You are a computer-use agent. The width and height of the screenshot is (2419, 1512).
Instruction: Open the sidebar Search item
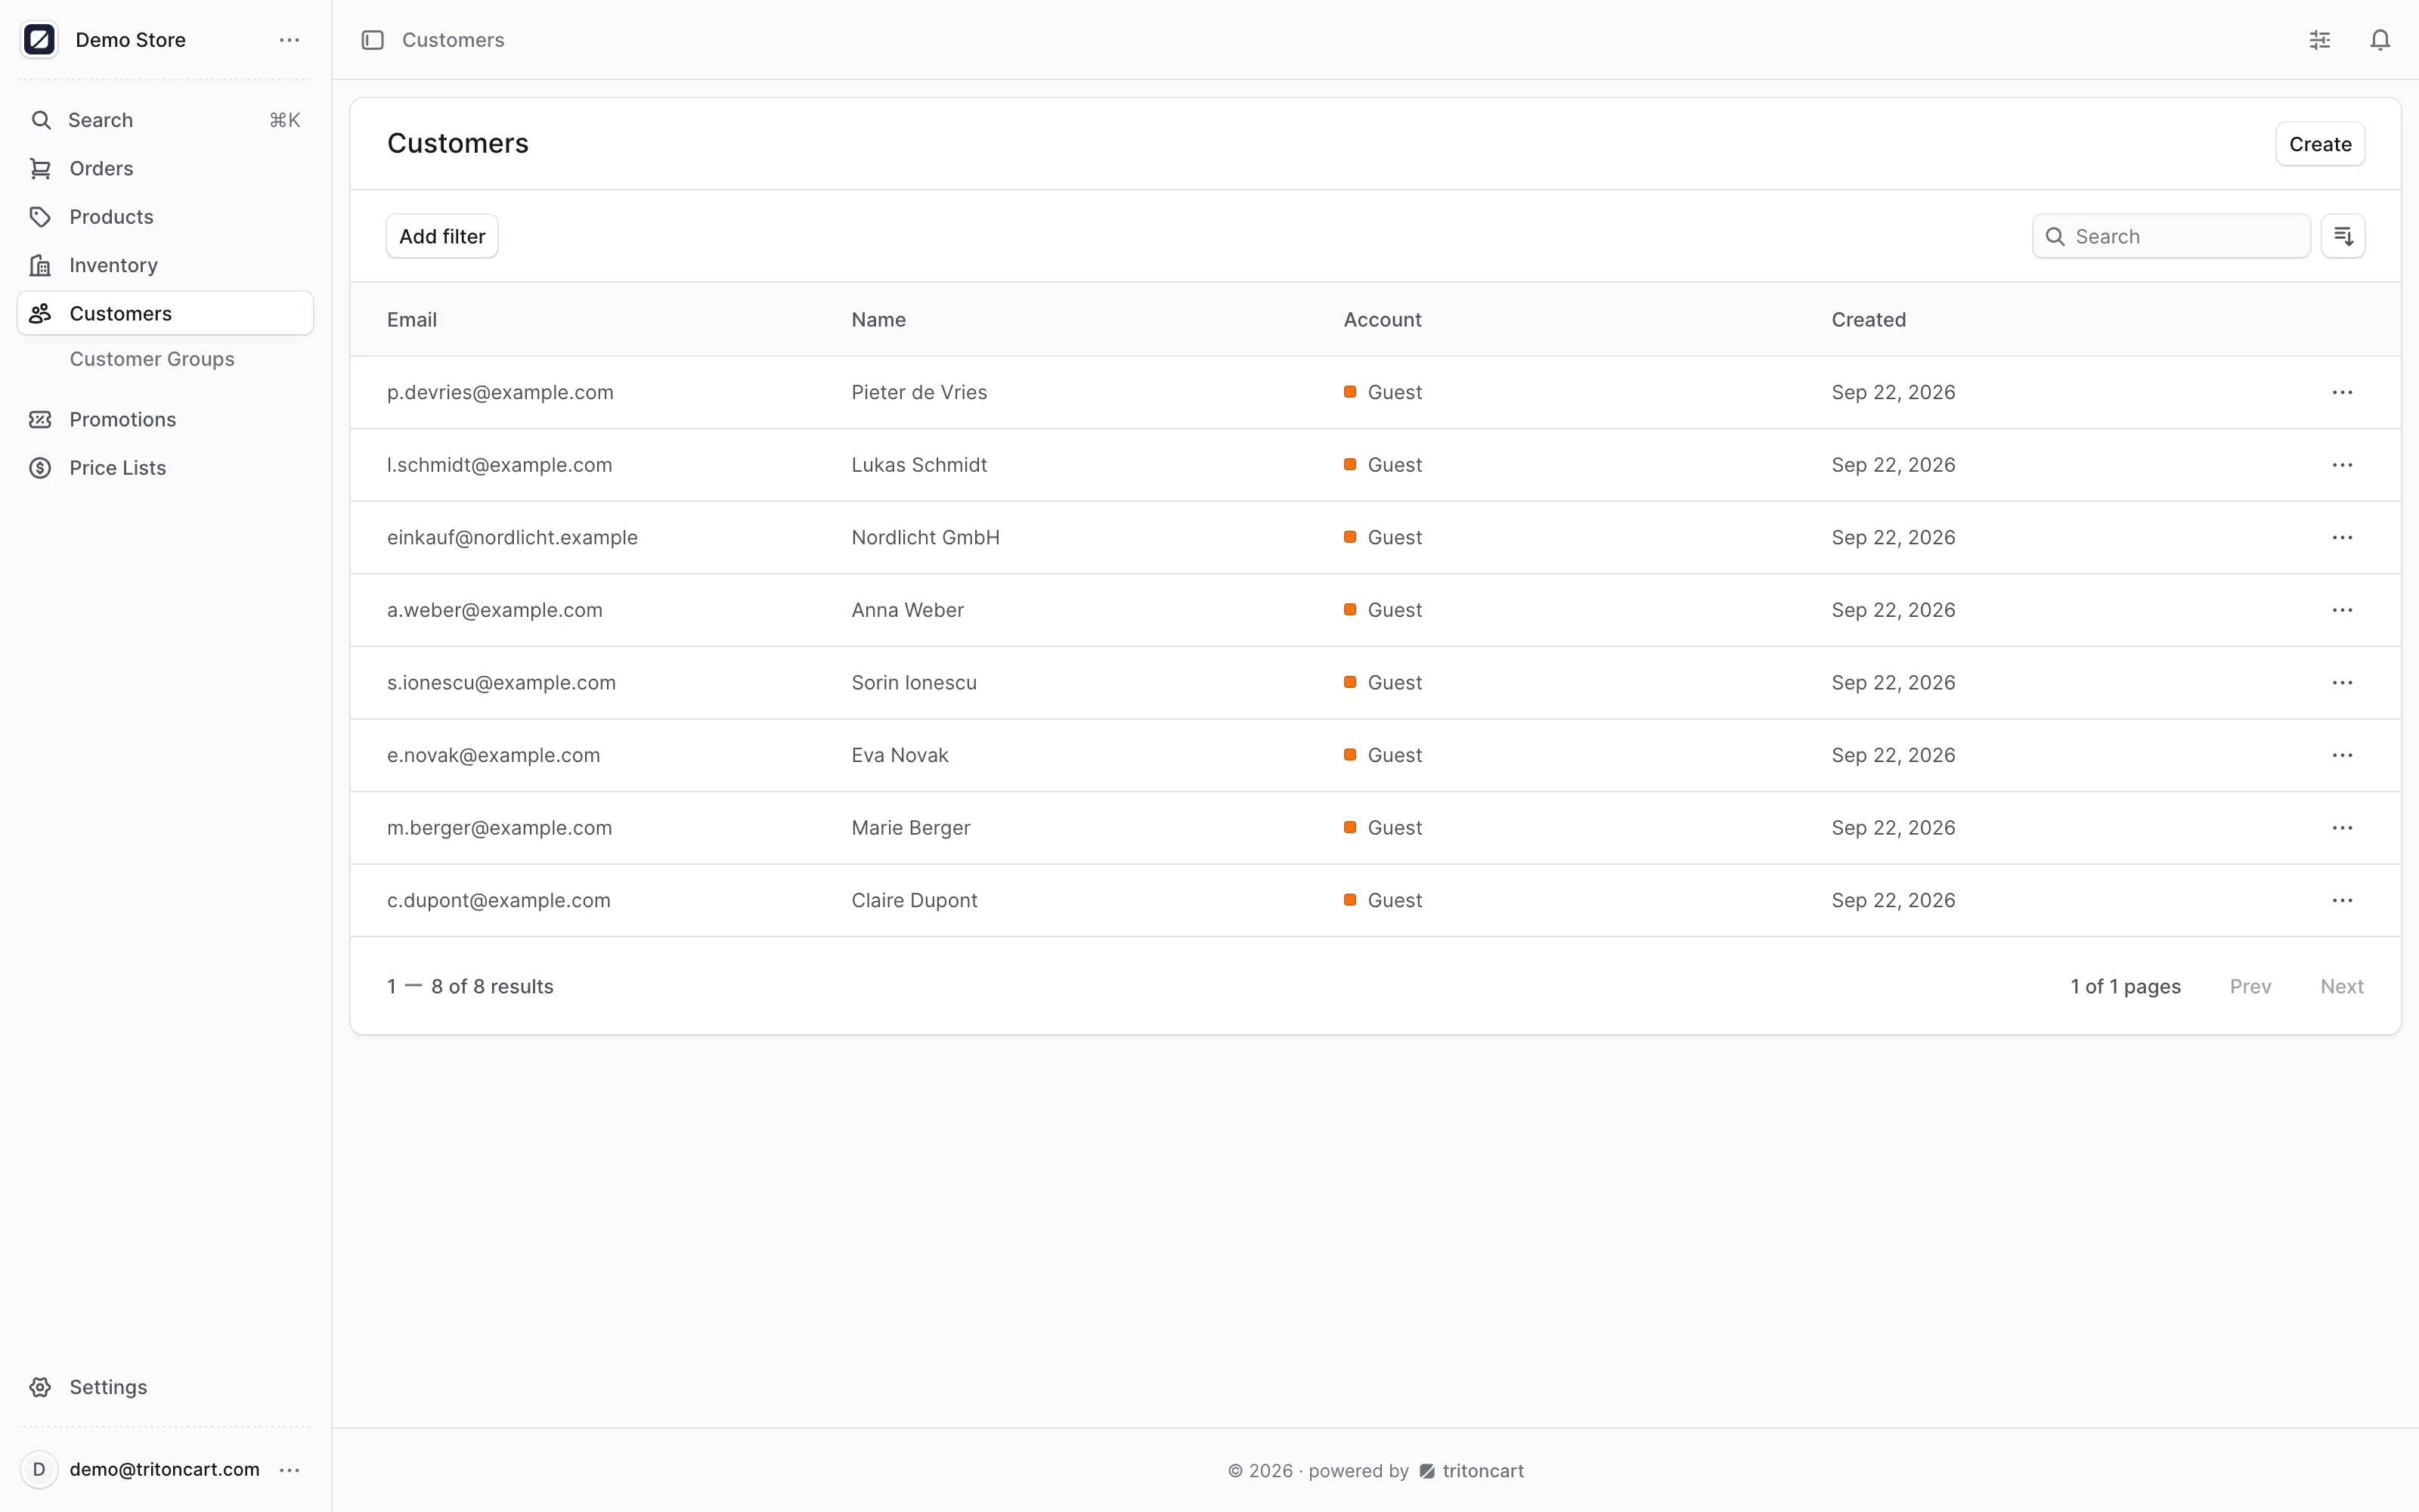click(x=166, y=120)
